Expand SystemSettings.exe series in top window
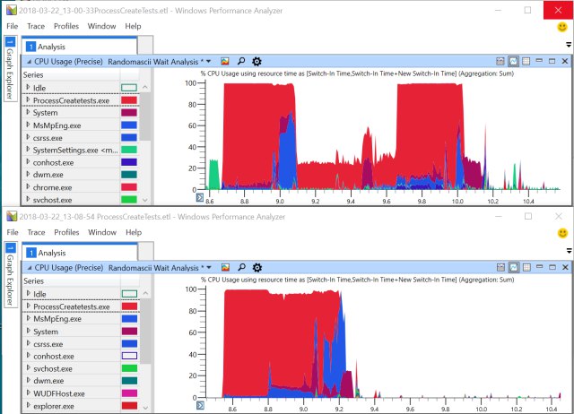The width and height of the screenshot is (574, 414). click(28, 150)
